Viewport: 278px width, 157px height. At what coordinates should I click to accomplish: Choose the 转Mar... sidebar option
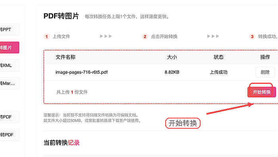(x=9, y=83)
